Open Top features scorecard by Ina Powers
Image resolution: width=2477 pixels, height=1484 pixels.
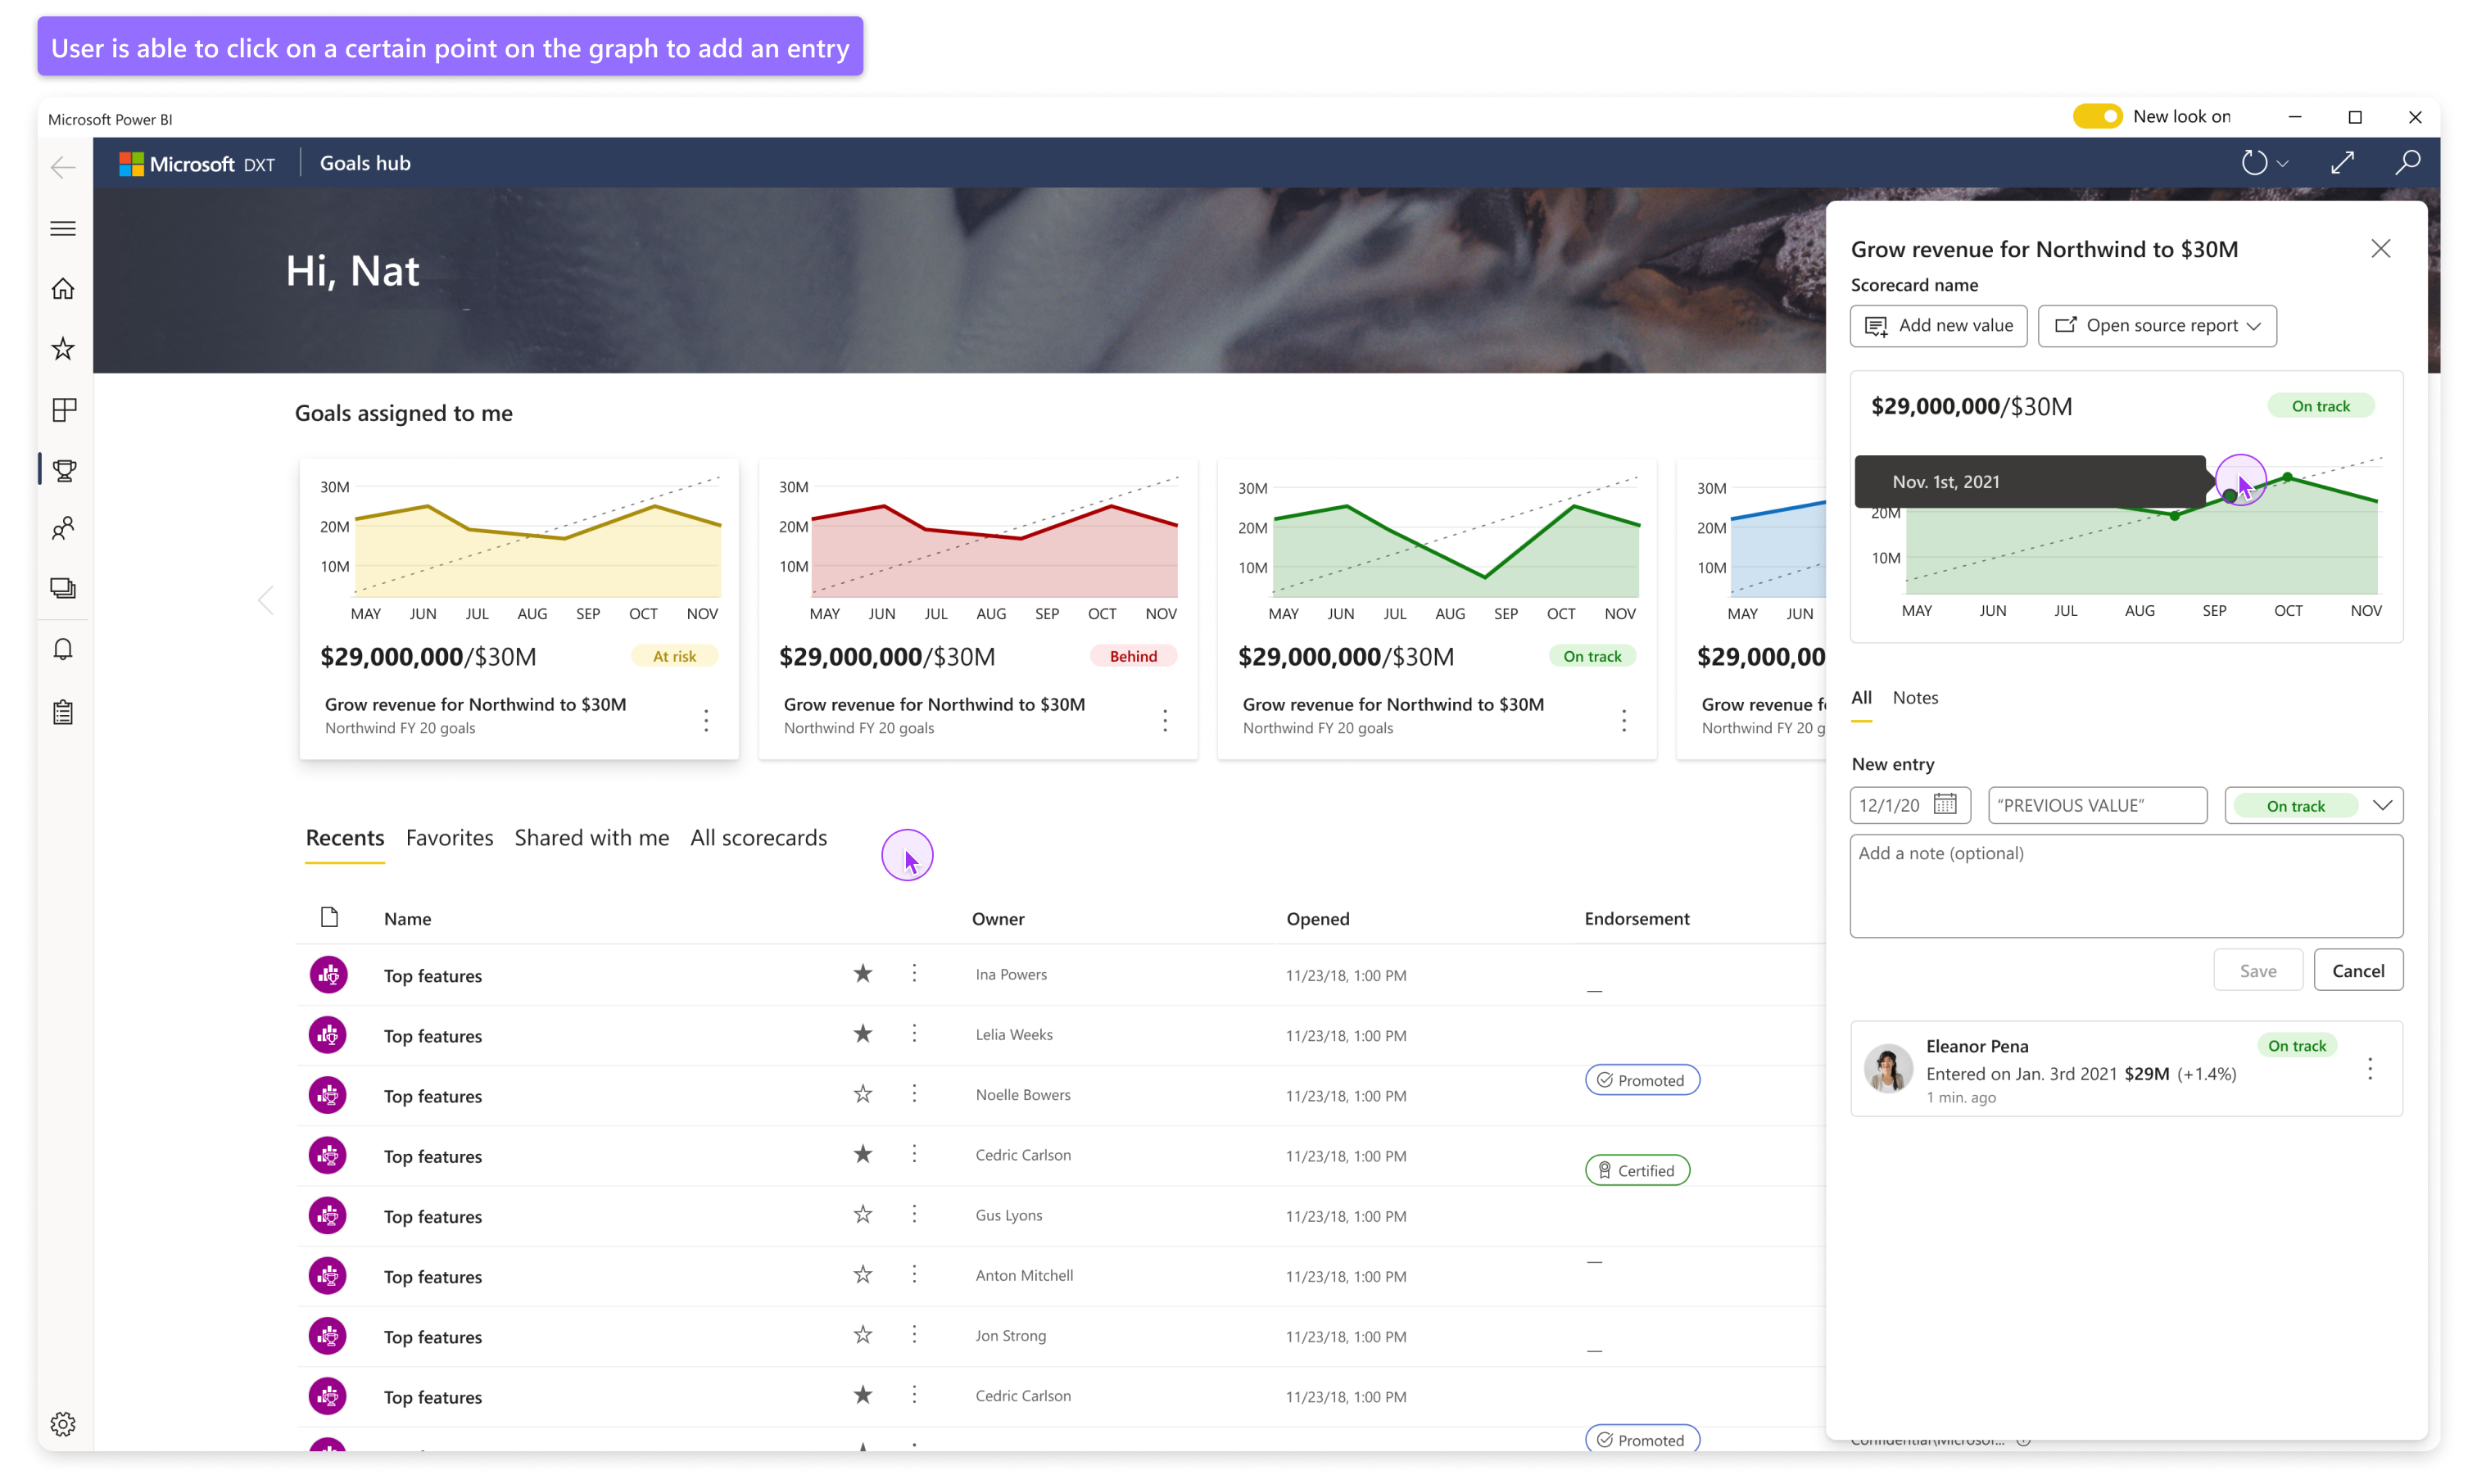pos(432,975)
